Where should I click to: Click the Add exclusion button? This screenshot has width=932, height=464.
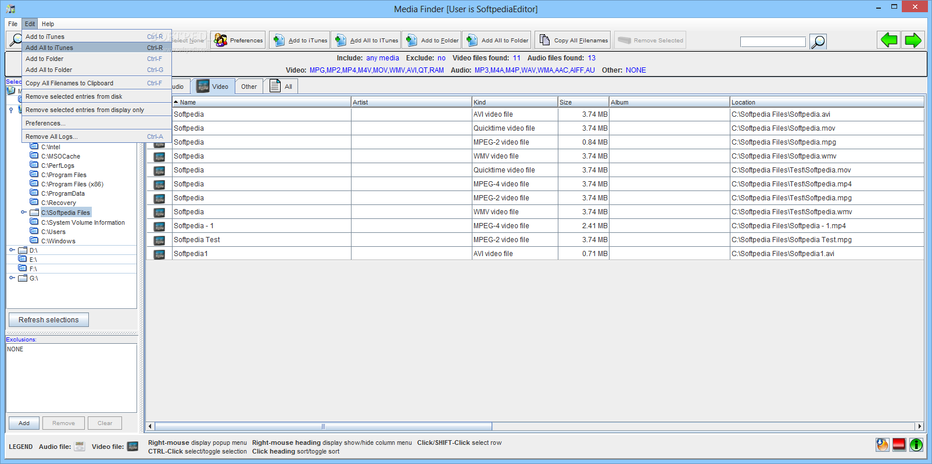tap(24, 423)
